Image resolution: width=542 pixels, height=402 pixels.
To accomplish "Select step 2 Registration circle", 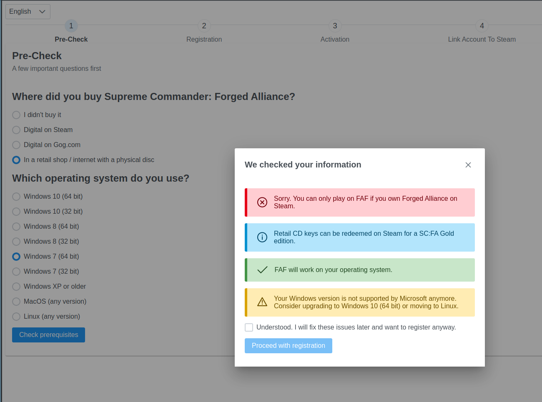I will coord(204,26).
